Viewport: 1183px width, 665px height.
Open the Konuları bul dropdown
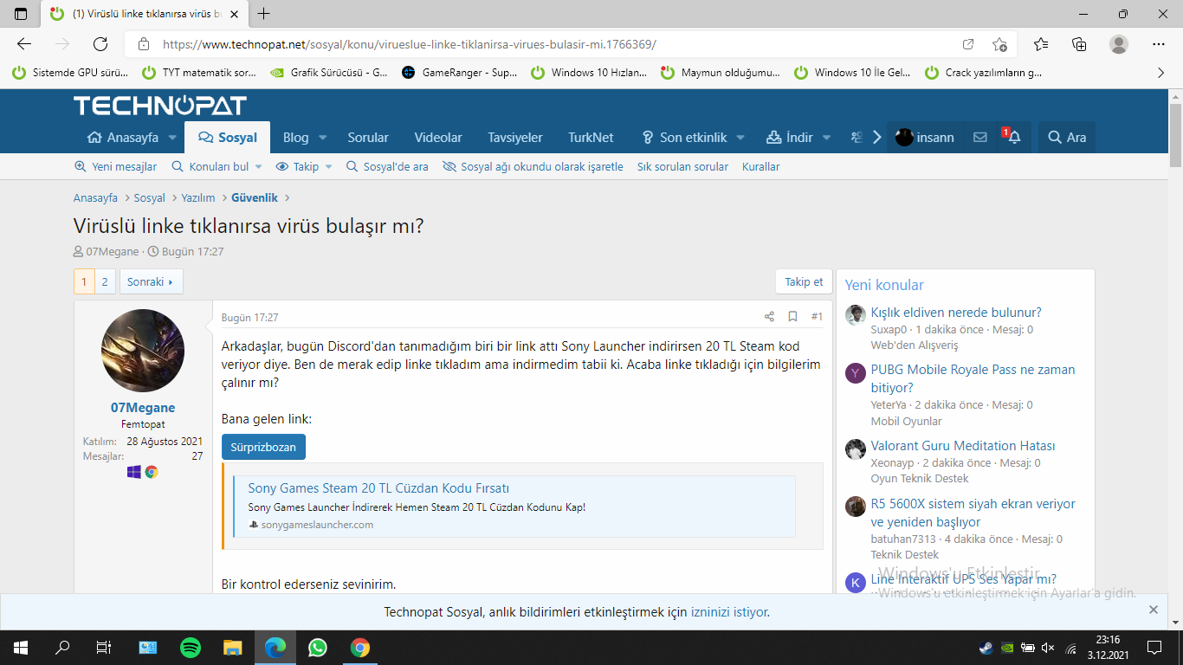215,166
